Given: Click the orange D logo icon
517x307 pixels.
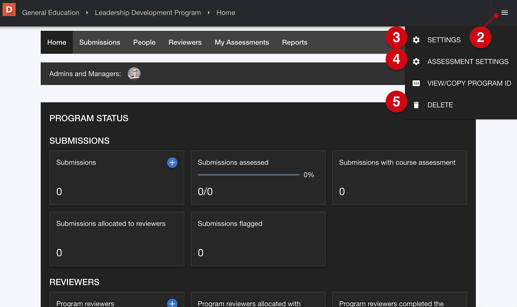Looking at the screenshot, I should [9, 10].
